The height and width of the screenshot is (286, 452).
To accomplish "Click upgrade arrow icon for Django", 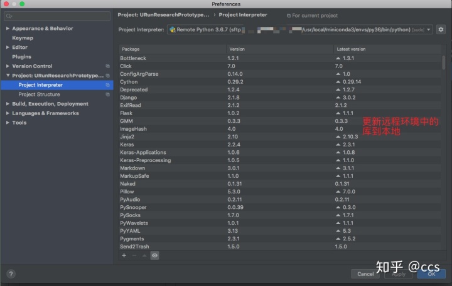I will pos(338,98).
